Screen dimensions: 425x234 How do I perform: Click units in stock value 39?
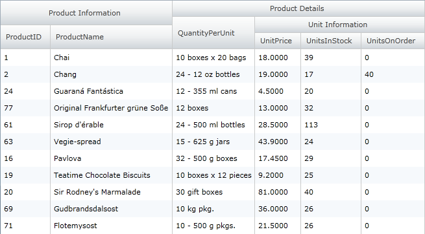tap(331, 58)
